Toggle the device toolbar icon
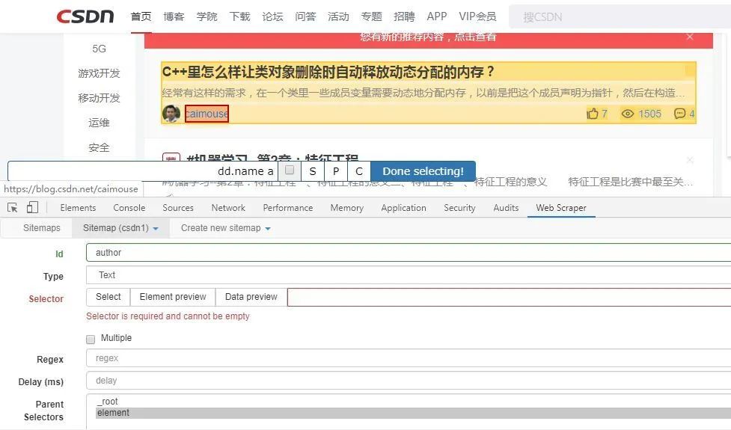The width and height of the screenshot is (731, 430). click(x=32, y=207)
